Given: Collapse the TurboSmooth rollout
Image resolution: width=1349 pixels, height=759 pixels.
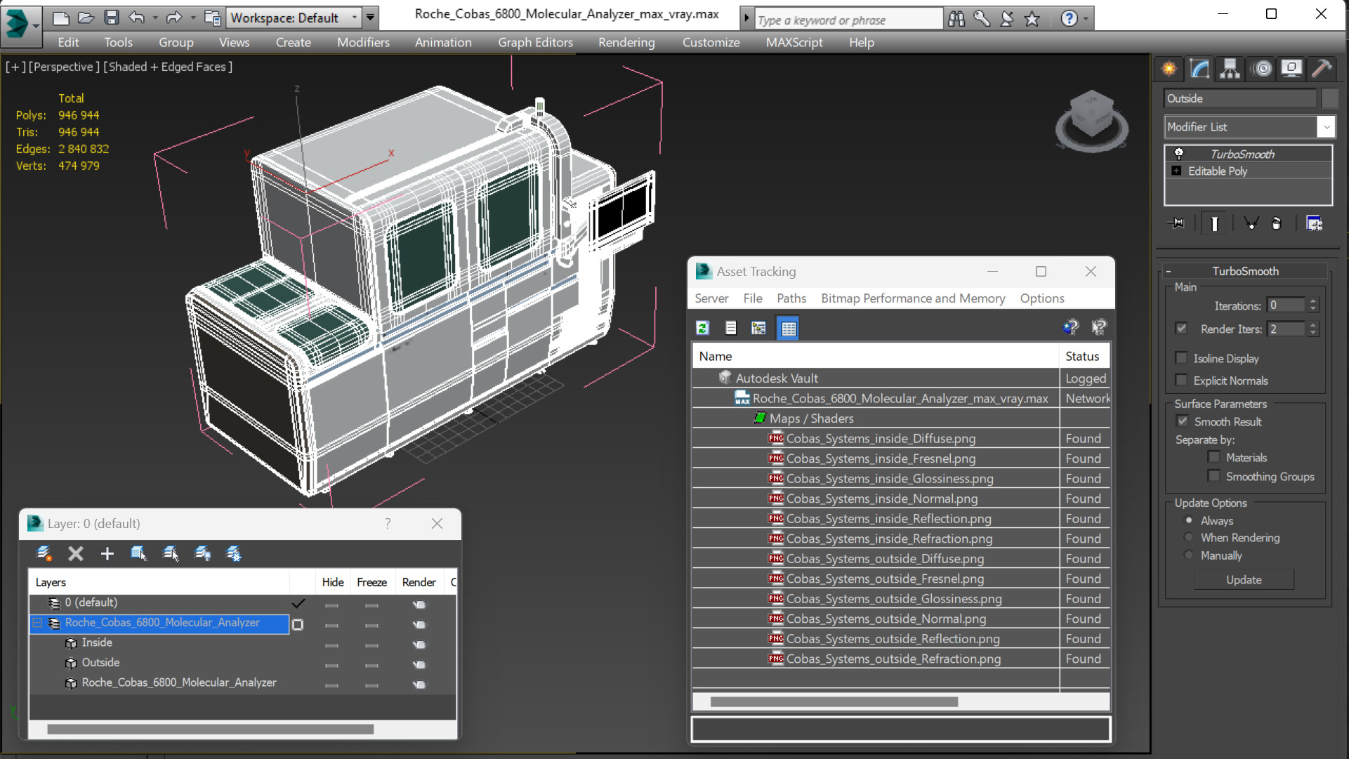Looking at the screenshot, I should [1169, 271].
